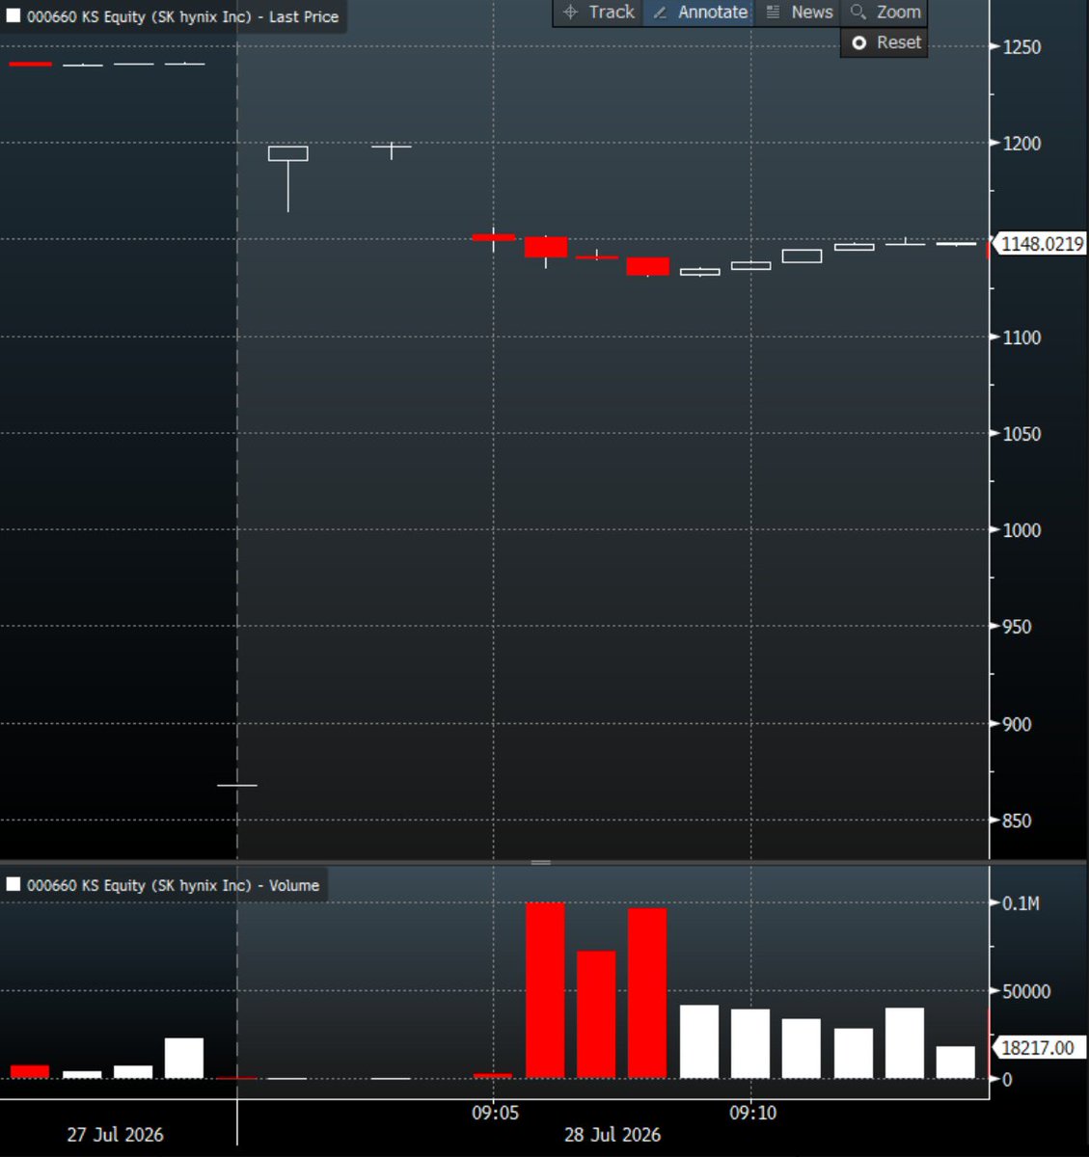Click the Track crosshair icon

click(x=570, y=13)
